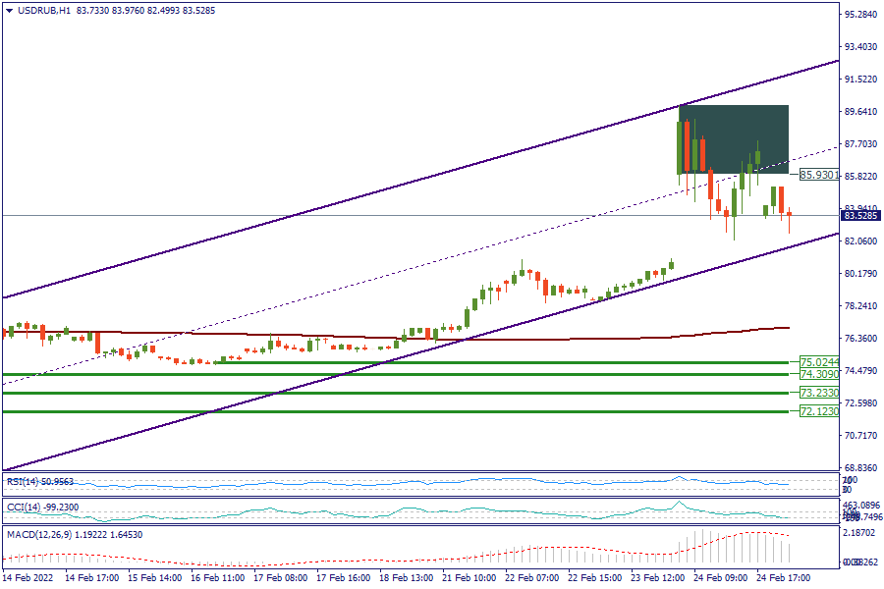Image resolution: width=884 pixels, height=589 pixels.
Task: Click the 85.9301 price level label
Action: tap(818, 175)
